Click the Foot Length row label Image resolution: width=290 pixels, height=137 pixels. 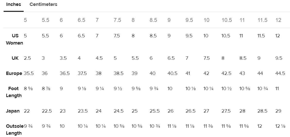[14, 92]
